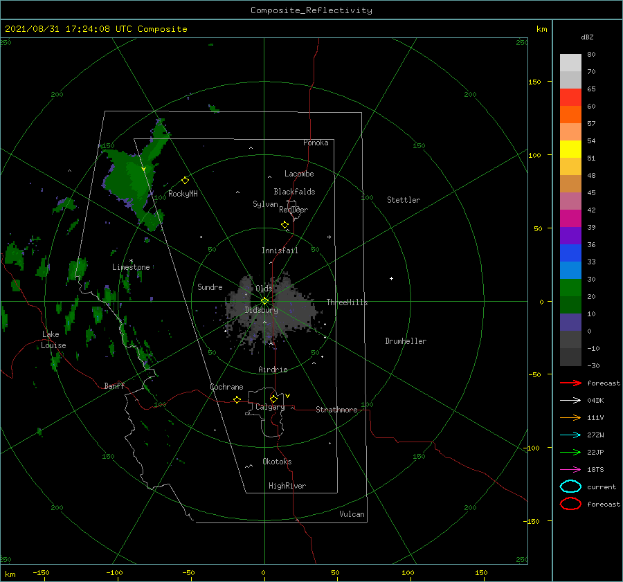This screenshot has width=623, height=582.
Task: Click the Cochrane label
Action: 226,387
